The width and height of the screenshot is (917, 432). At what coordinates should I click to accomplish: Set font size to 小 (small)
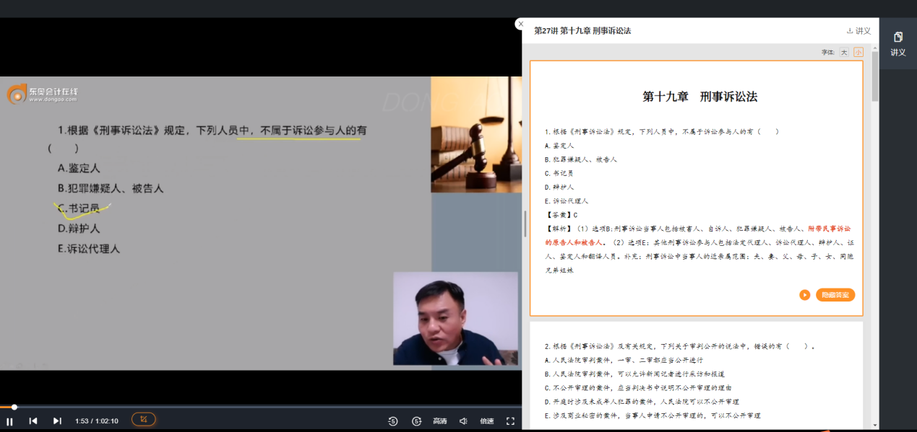[858, 52]
